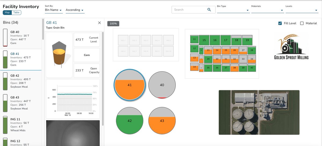Screen dimensions: 322x146
Task: Close the GB 41 detail panel
Action: coord(100,23)
